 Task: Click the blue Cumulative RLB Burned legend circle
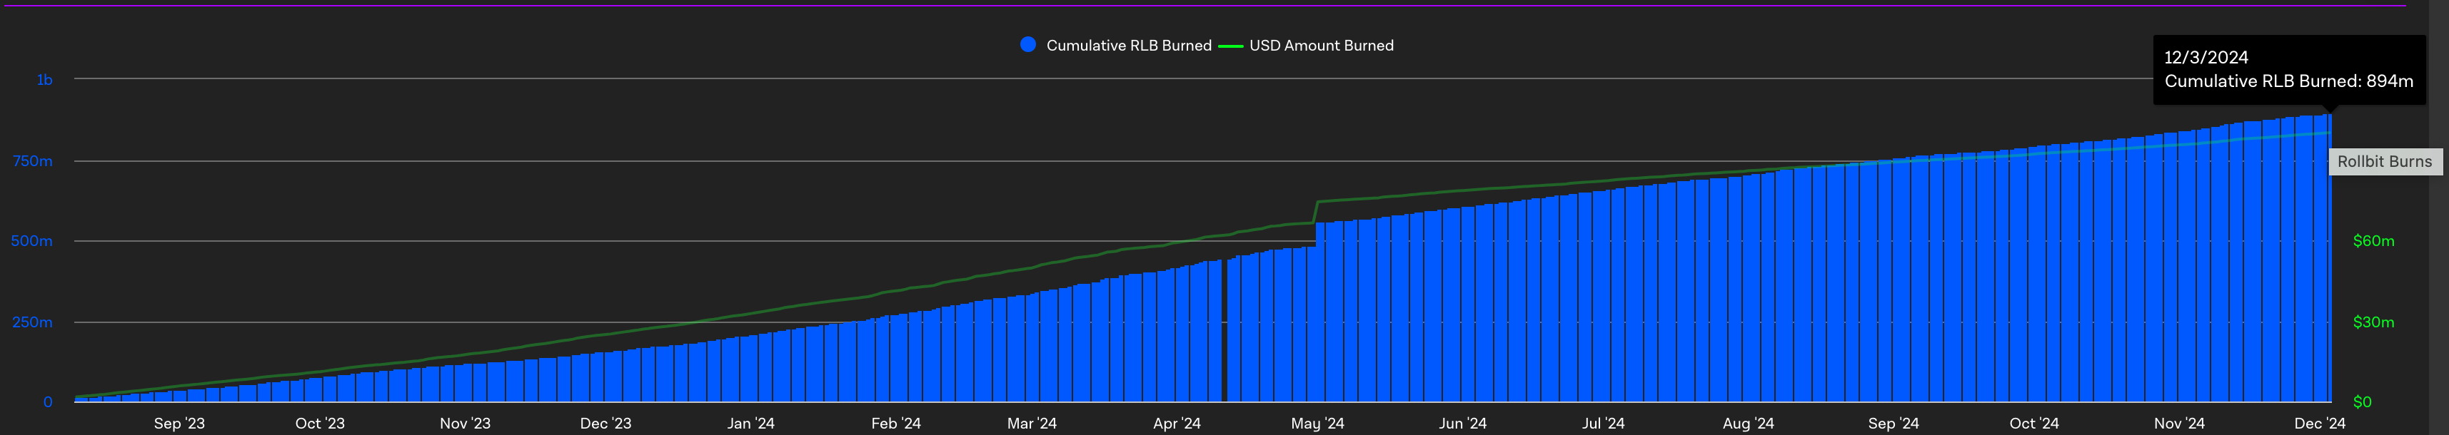point(1027,45)
